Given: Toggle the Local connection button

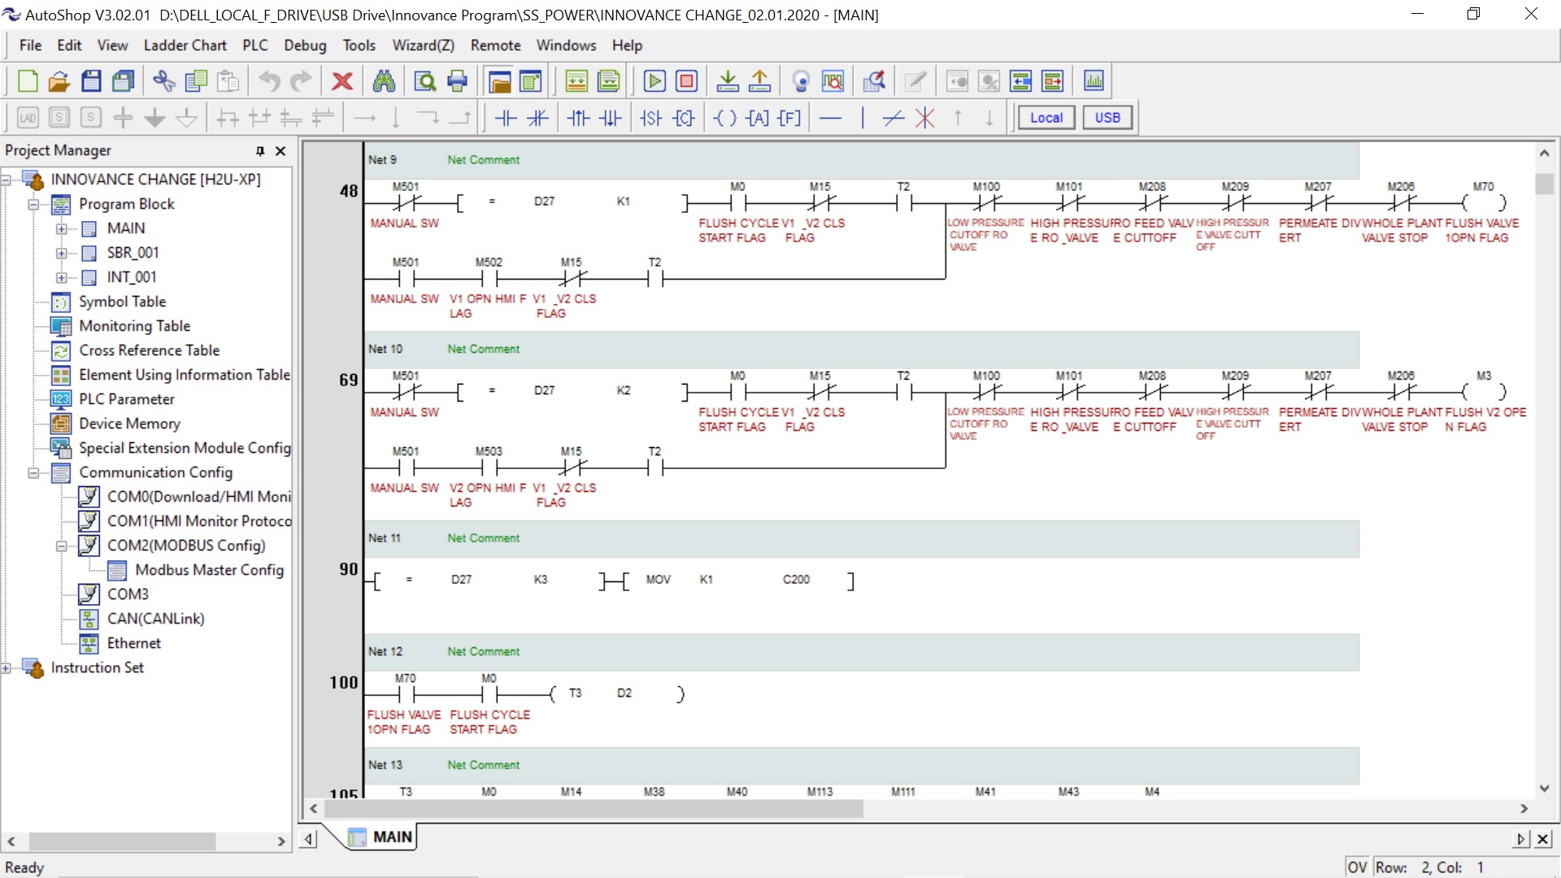Looking at the screenshot, I should point(1046,118).
